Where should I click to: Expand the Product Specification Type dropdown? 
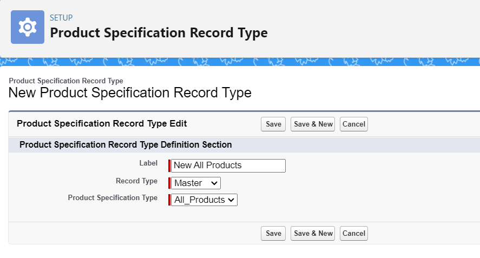[x=204, y=200]
